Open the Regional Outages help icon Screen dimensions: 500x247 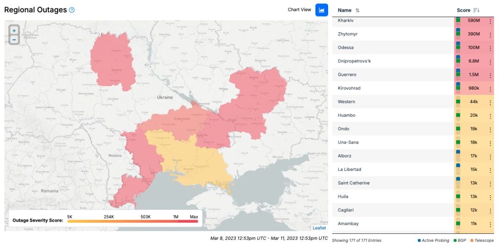(72, 10)
